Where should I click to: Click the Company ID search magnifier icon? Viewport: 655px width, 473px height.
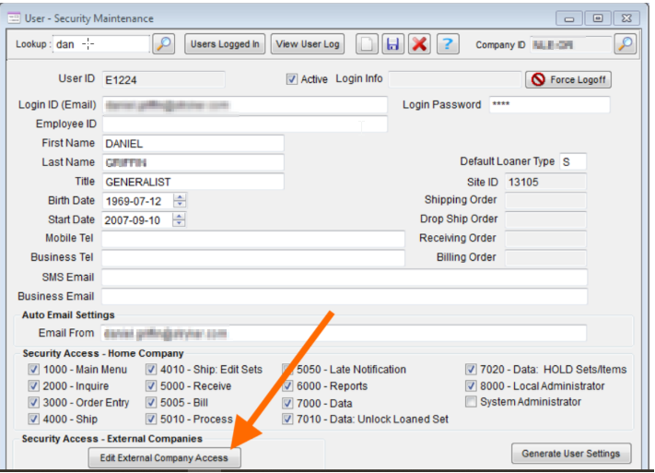[x=625, y=43]
